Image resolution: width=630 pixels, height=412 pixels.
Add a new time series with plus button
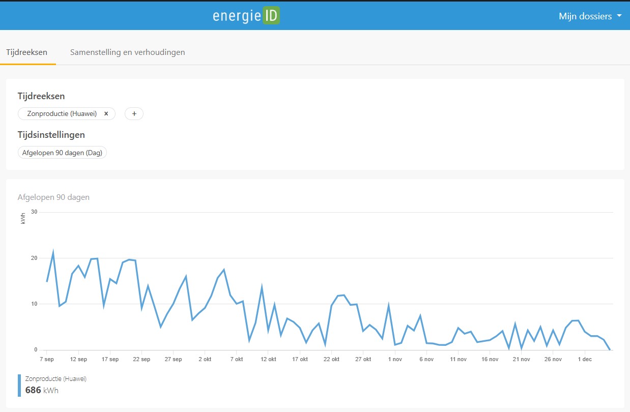134,114
